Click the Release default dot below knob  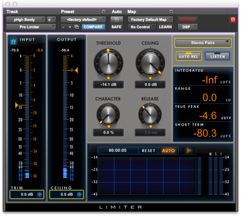tap(150, 127)
